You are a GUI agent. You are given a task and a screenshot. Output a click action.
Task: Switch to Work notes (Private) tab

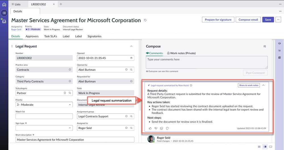tap(181, 53)
